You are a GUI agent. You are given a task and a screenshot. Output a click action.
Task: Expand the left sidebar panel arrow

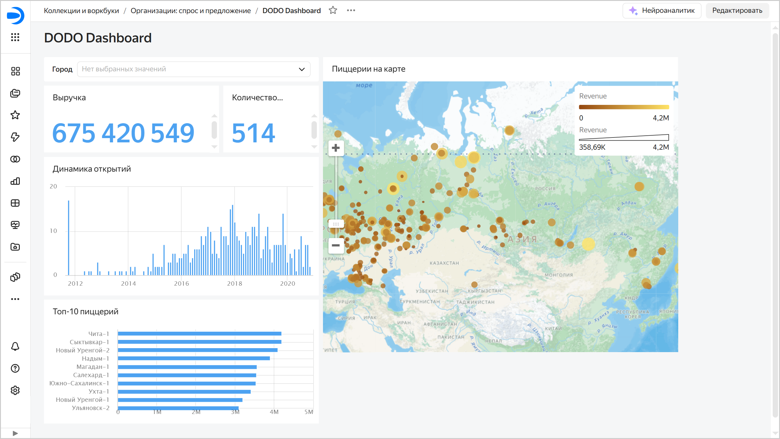coord(15,433)
